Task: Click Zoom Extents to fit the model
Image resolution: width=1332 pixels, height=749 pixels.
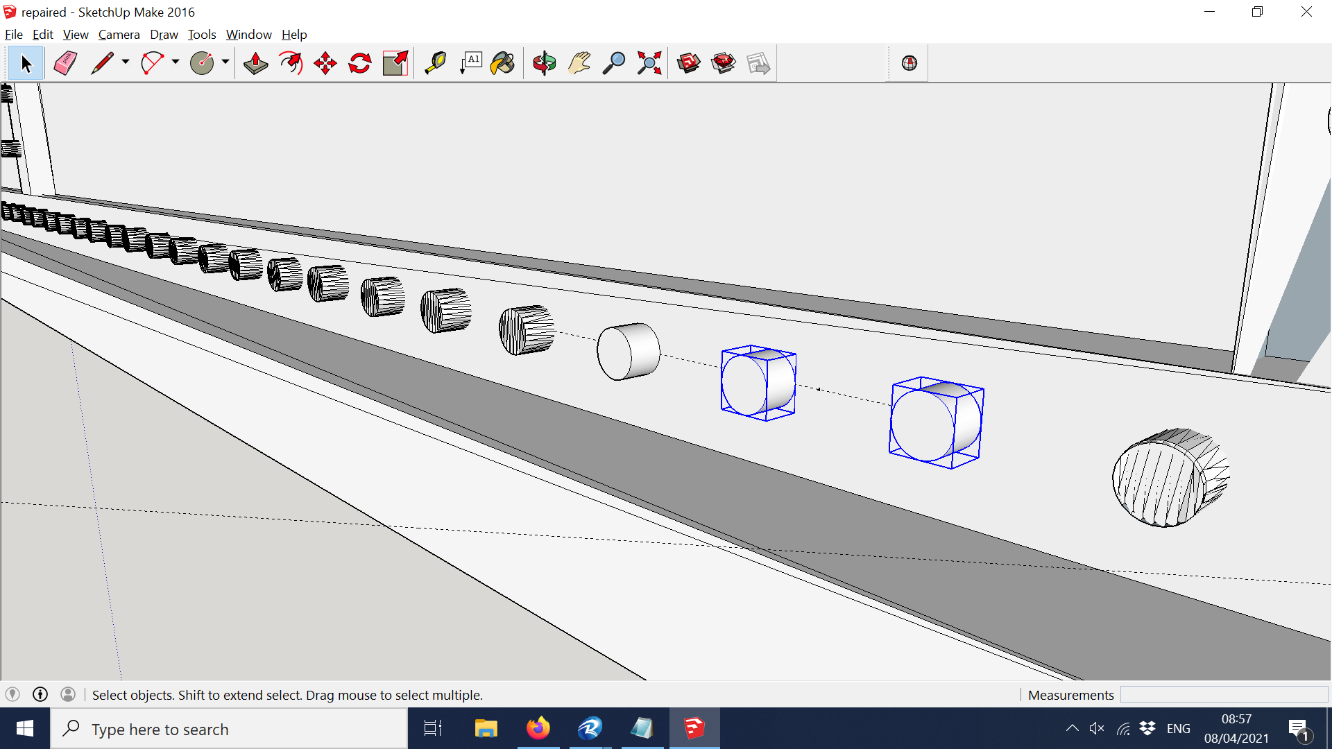Action: click(x=649, y=62)
